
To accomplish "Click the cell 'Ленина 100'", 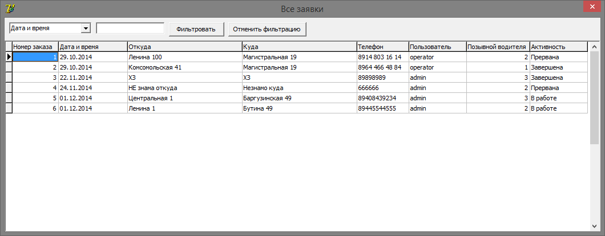I will [x=184, y=57].
